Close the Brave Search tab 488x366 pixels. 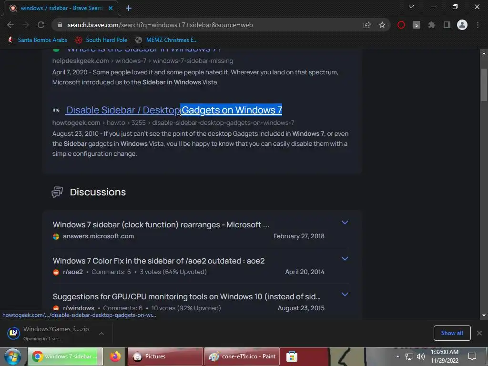coord(111,8)
